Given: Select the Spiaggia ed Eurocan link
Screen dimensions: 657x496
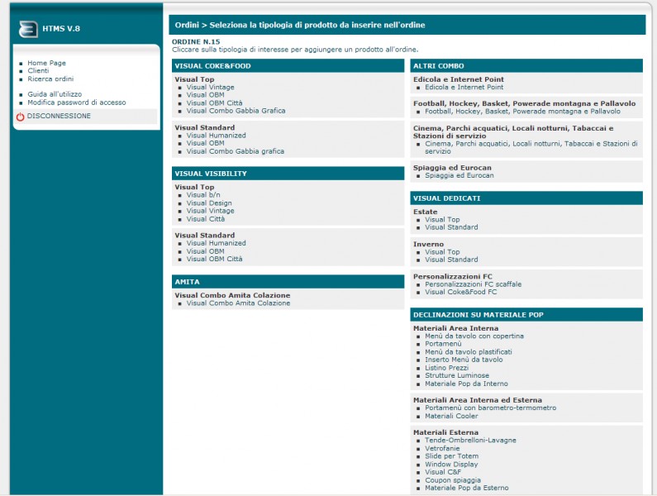Looking at the screenshot, I should tap(459, 175).
